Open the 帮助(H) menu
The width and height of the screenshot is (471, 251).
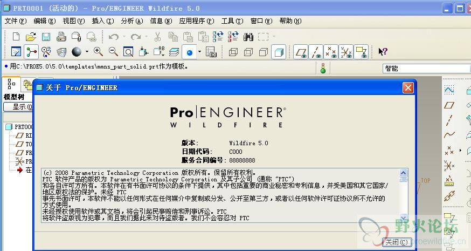[x=290, y=21]
